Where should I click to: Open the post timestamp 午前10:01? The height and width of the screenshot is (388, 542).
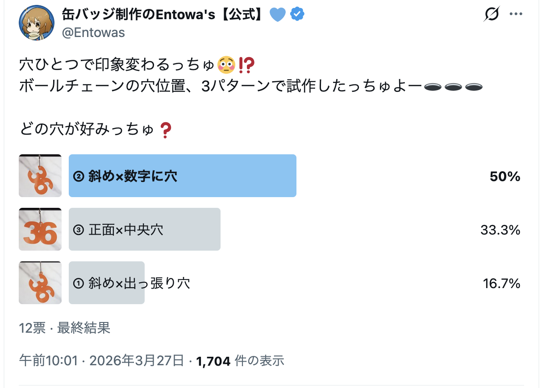pyautogui.click(x=47, y=360)
